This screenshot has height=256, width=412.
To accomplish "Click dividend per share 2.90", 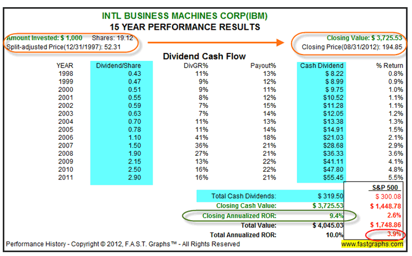I will [x=135, y=178].
